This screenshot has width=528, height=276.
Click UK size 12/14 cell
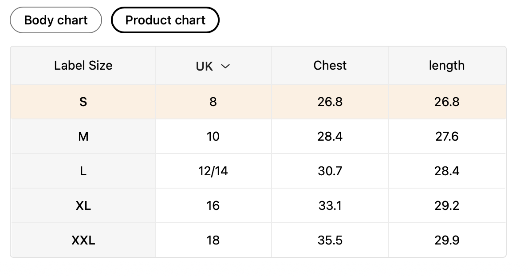[x=213, y=171]
